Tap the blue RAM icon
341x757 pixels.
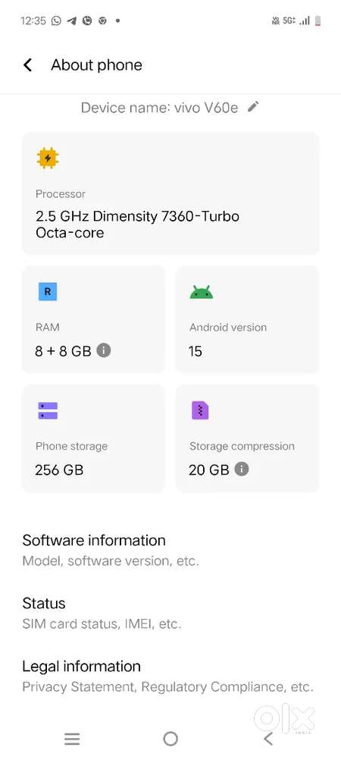[47, 291]
